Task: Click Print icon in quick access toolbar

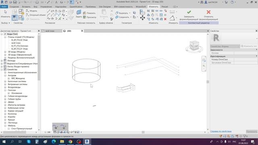Action: 37,2
